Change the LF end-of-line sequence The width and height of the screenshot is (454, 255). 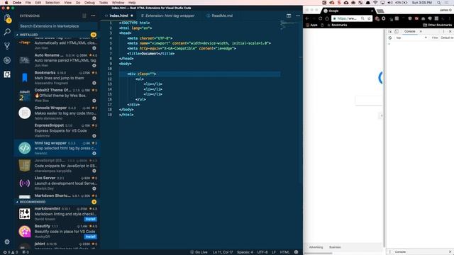[x=274, y=252]
